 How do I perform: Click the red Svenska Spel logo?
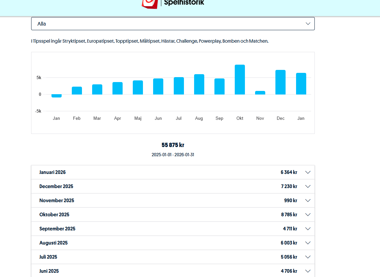(150, 3)
